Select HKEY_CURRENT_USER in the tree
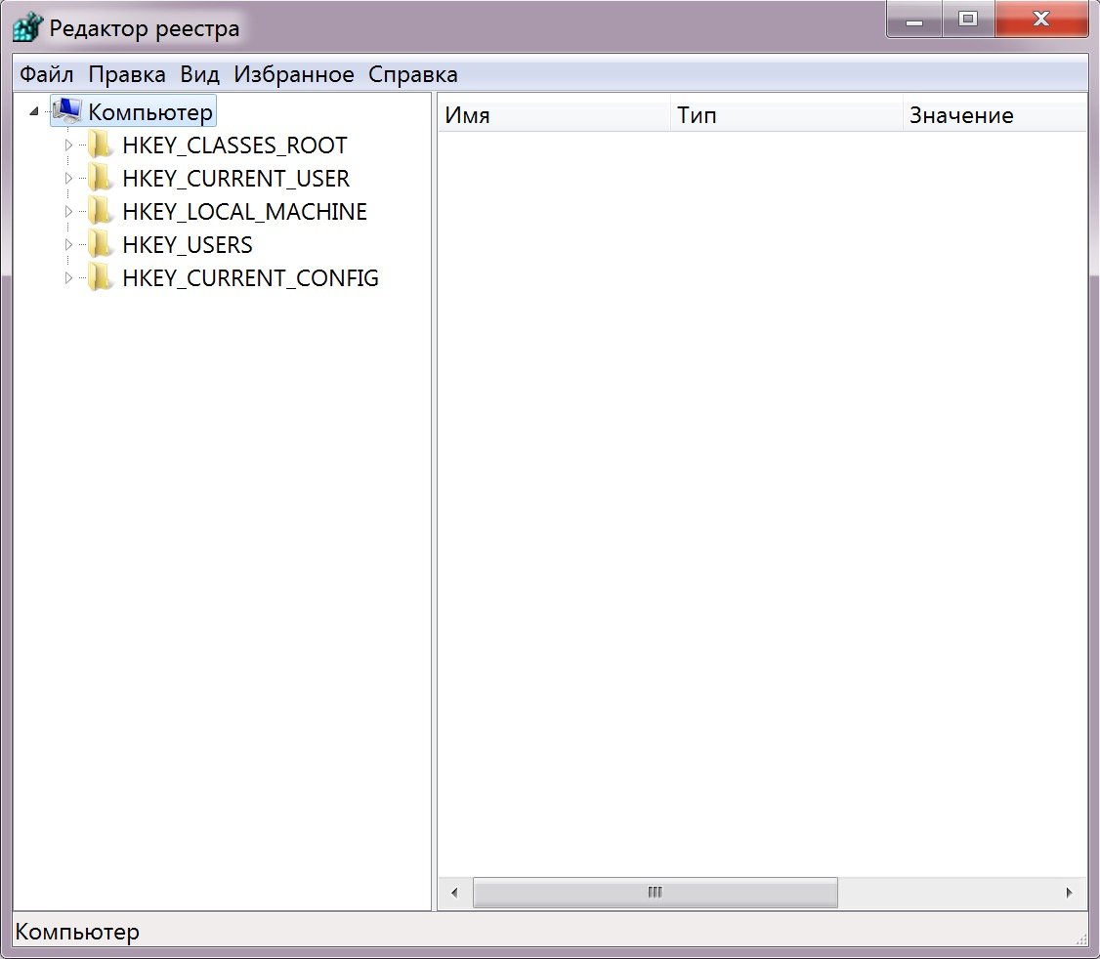 pos(235,178)
